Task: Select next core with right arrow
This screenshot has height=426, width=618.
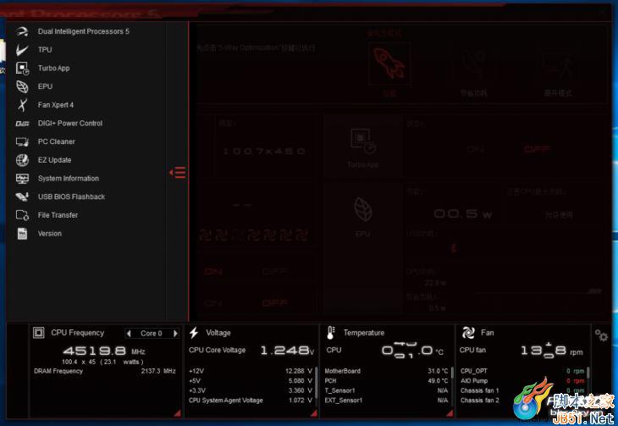Action: (x=175, y=334)
